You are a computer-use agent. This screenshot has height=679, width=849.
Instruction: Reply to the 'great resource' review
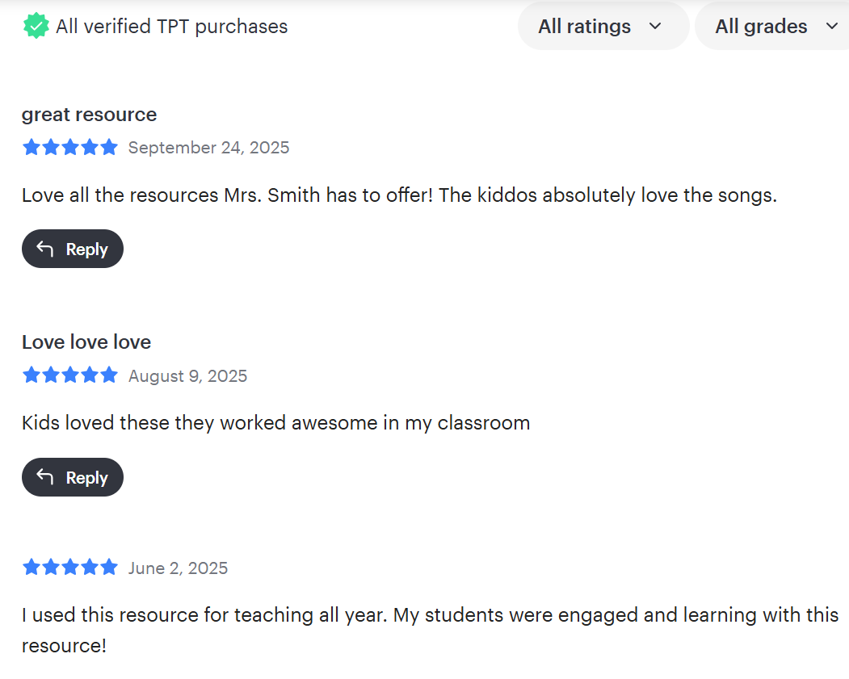tap(73, 249)
